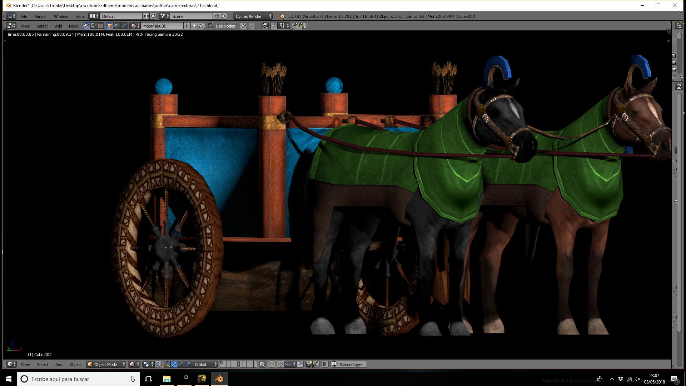Select the texture nodes tree type icon

[100, 26]
